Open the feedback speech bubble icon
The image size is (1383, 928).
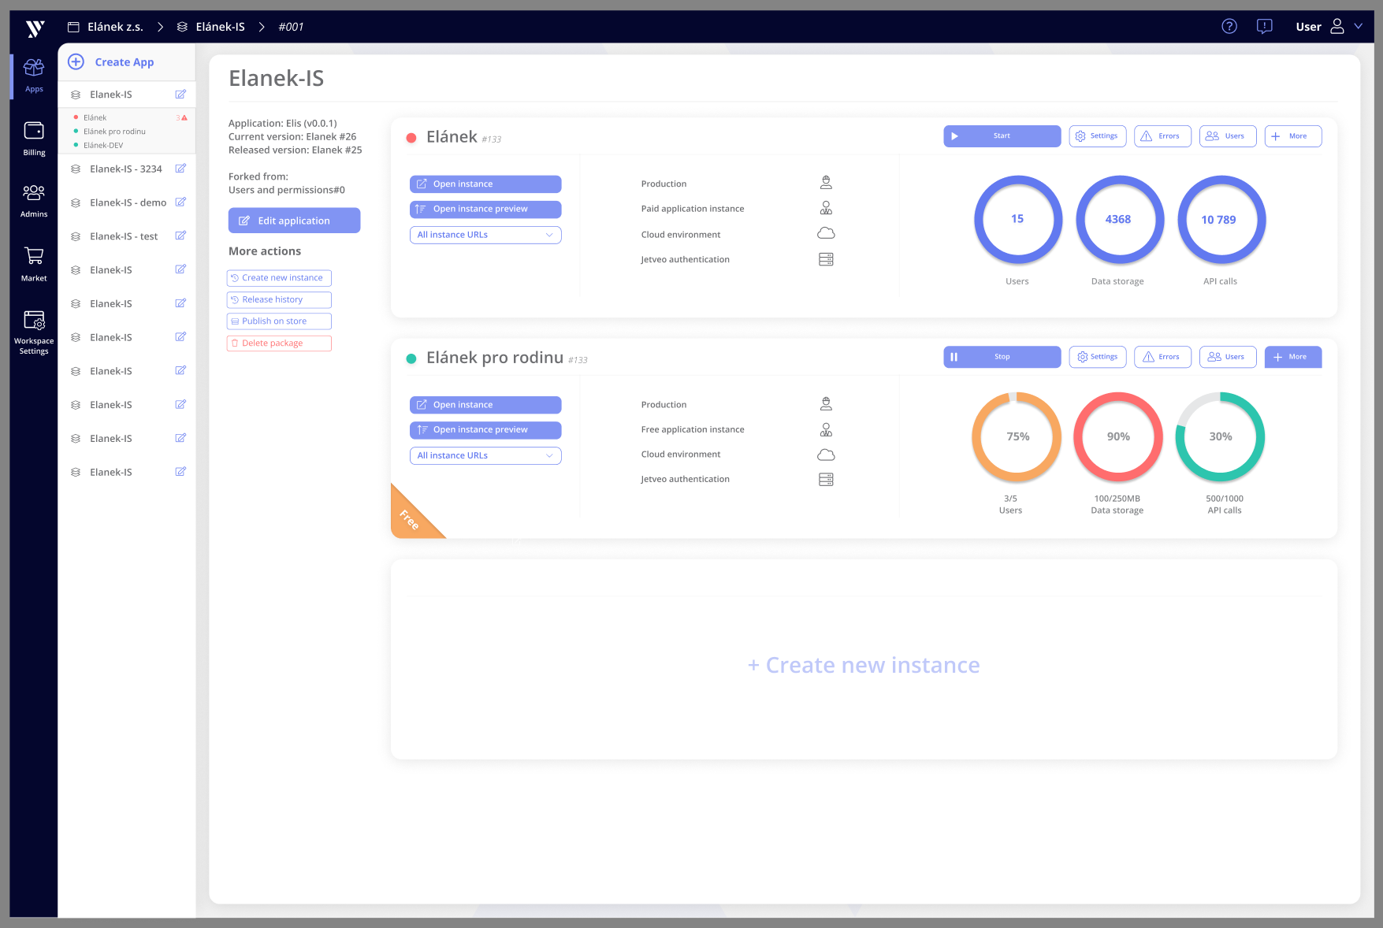tap(1264, 26)
